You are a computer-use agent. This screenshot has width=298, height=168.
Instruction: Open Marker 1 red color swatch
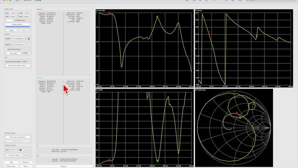tap(26, 39)
